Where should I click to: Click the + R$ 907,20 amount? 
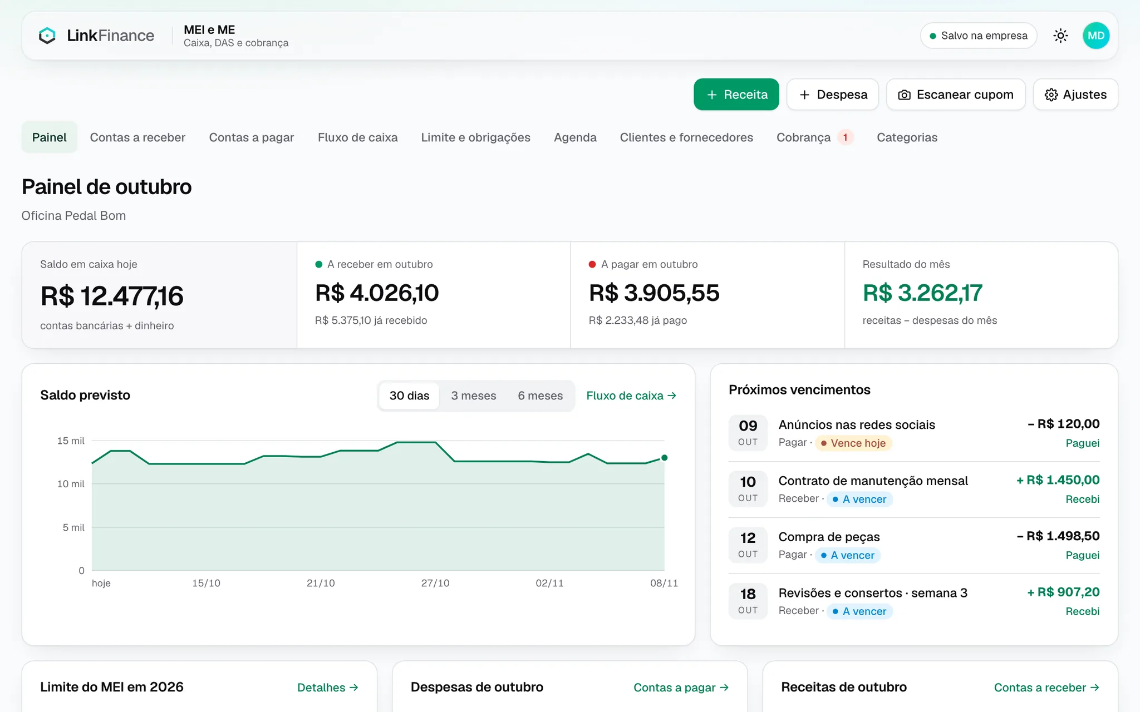(1063, 592)
